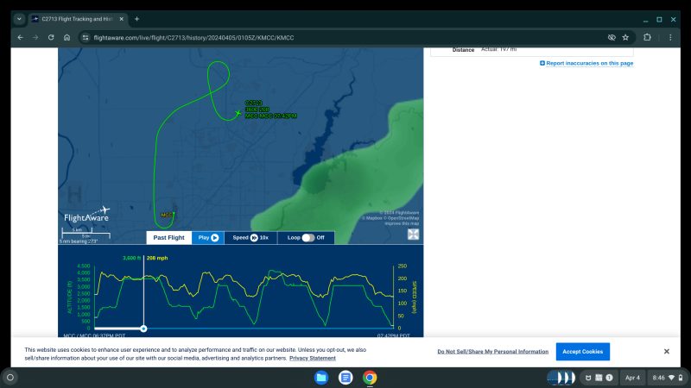Change replay speed 10x
Screen dimensions: 691x388
[250, 238]
